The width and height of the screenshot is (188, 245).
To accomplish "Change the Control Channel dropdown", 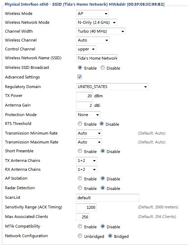I will pos(86,49).
